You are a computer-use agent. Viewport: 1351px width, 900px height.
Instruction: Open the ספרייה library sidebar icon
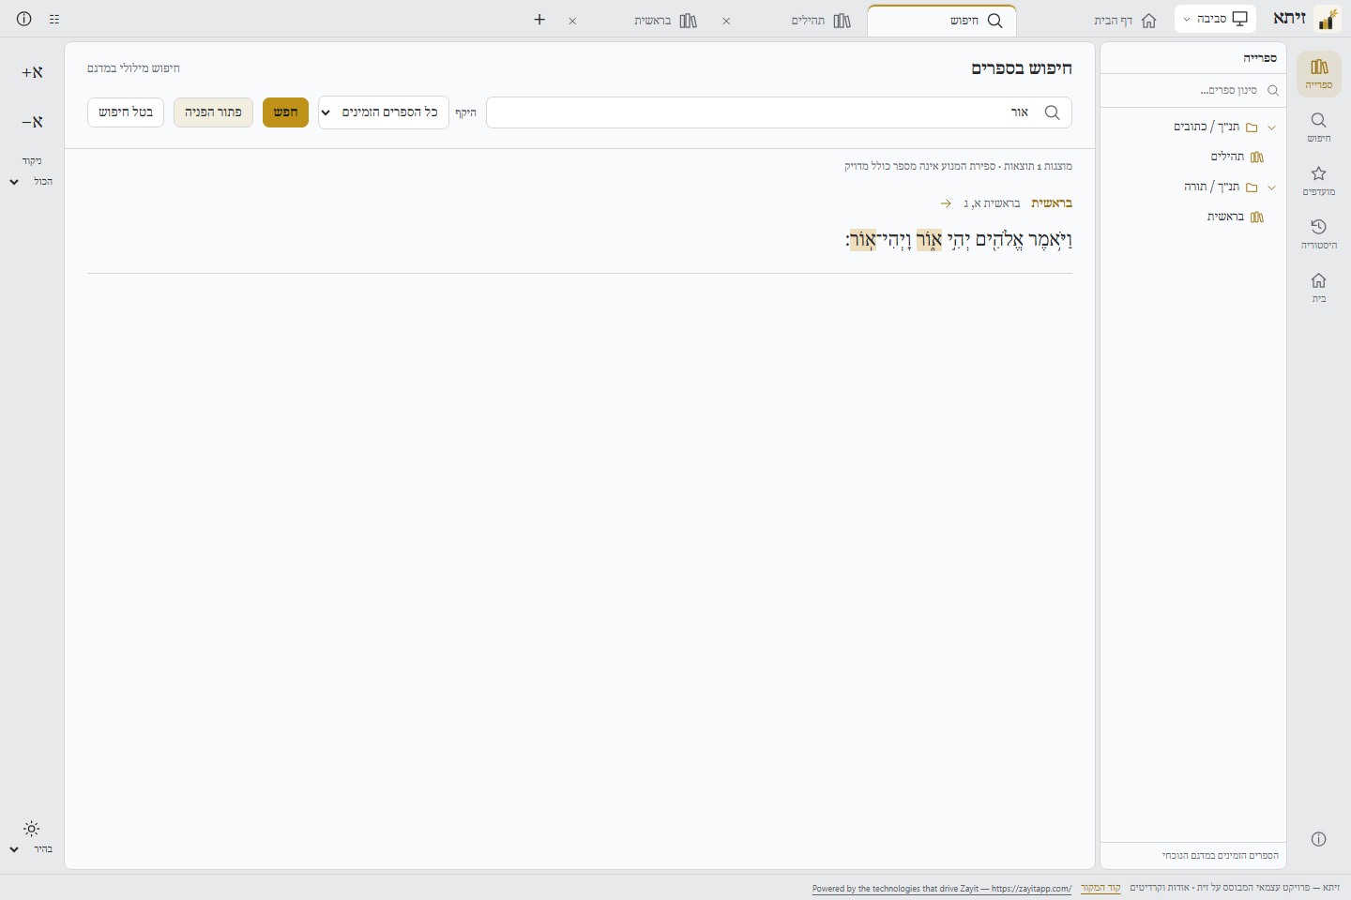1318,73
